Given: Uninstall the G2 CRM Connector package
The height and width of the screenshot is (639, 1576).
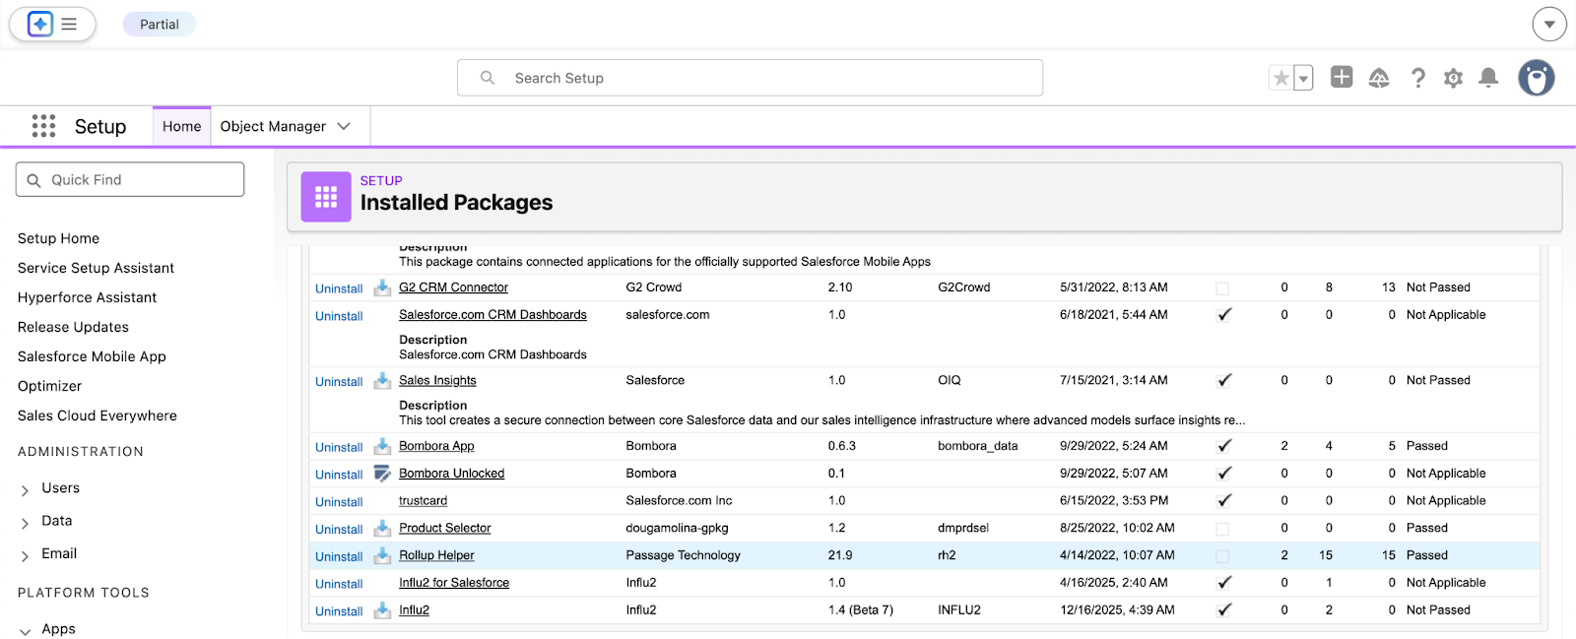Looking at the screenshot, I should click(x=339, y=288).
